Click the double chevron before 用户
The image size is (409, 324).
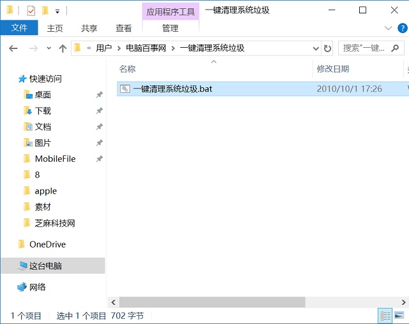pyautogui.click(x=89, y=48)
